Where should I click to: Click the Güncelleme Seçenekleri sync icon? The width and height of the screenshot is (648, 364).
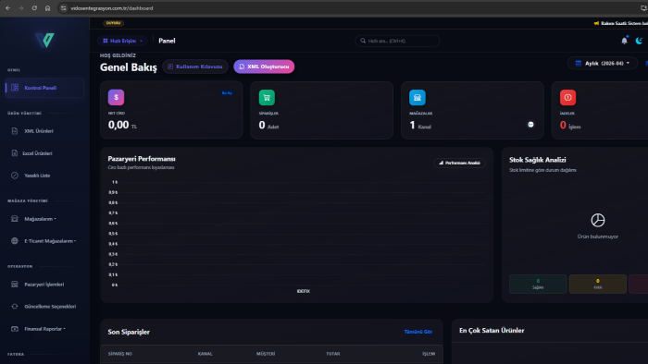(x=15, y=307)
